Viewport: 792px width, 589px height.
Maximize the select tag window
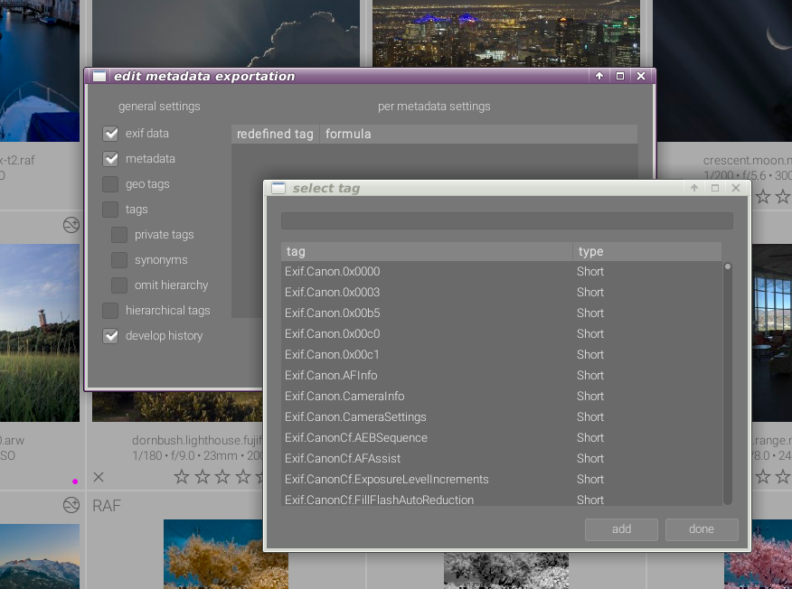[x=715, y=188]
